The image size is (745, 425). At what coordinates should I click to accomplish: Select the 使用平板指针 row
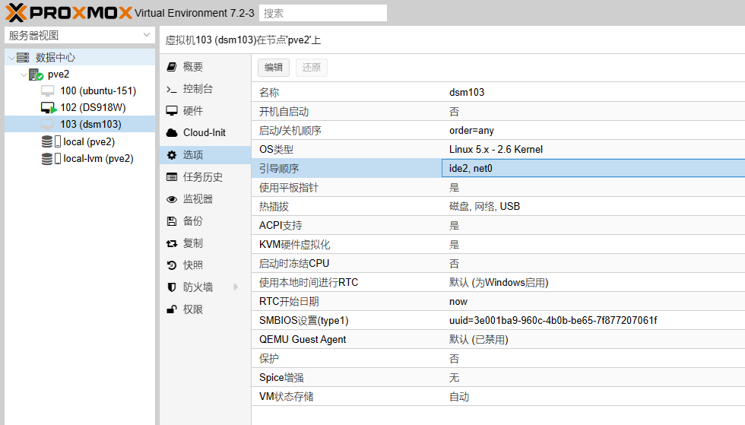498,187
